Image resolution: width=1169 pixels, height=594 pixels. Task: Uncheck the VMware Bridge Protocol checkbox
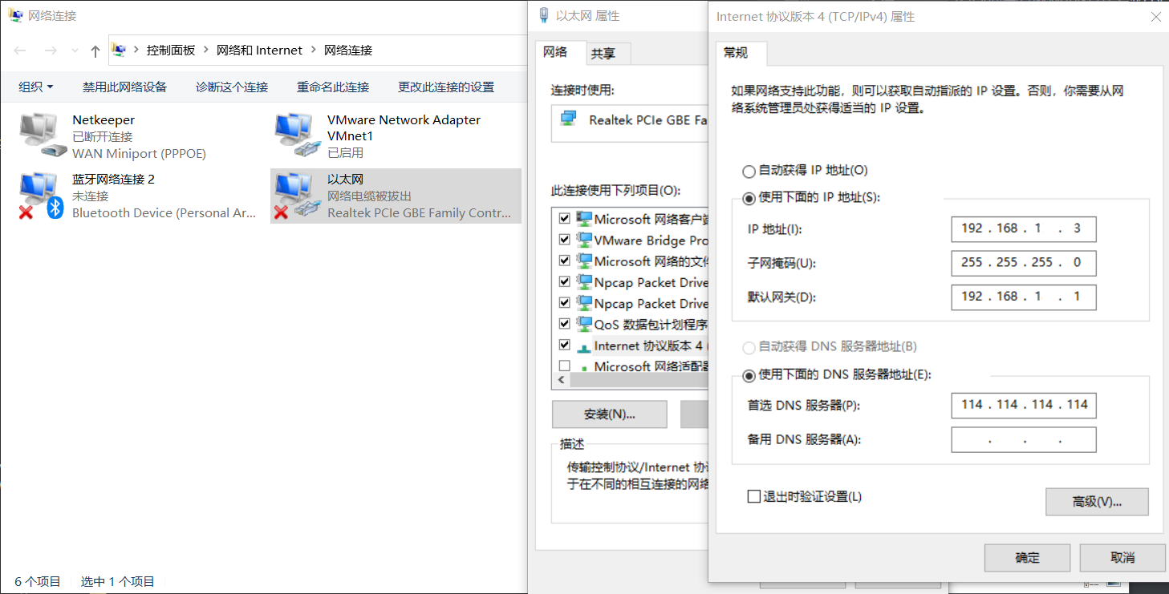pos(565,240)
